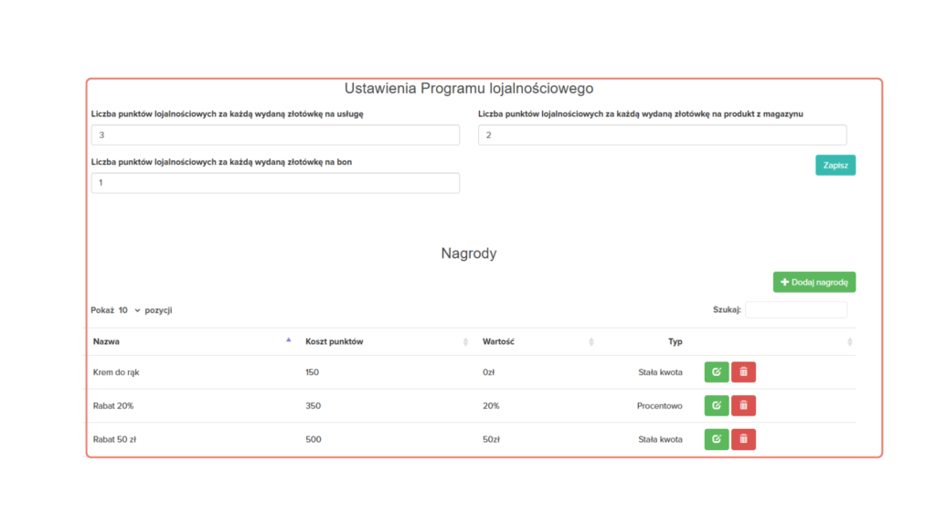
Task: Sort by Koszt punktów sort arrows
Action: 465,342
